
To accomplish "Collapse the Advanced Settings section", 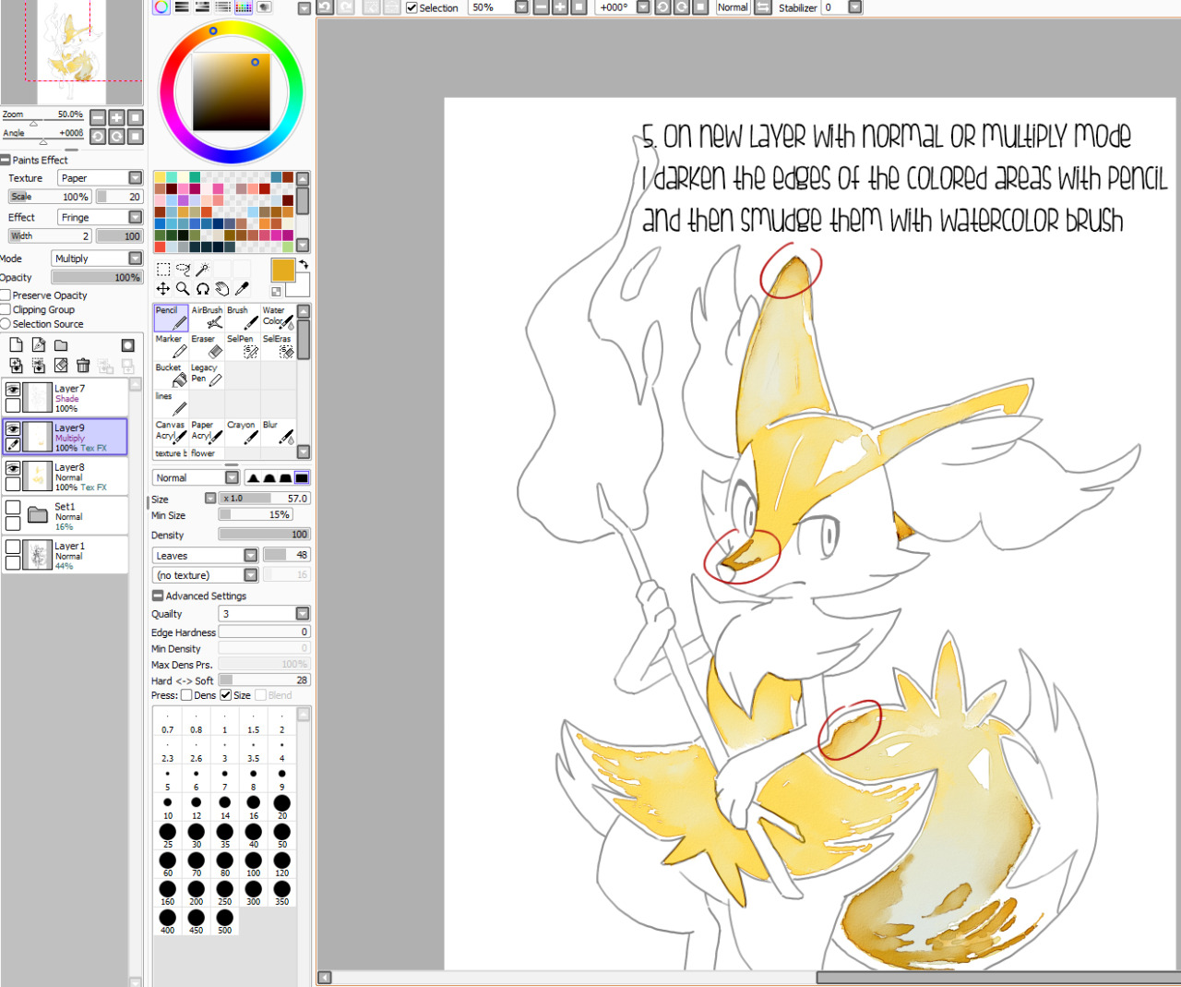I will [157, 596].
